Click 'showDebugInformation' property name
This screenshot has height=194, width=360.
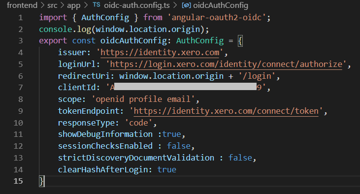click(x=105, y=134)
